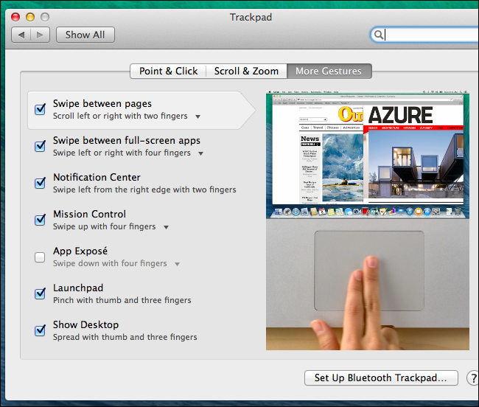Select the 'Swipe between pages' label
Image resolution: width=479 pixels, height=407 pixels.
[102, 104]
